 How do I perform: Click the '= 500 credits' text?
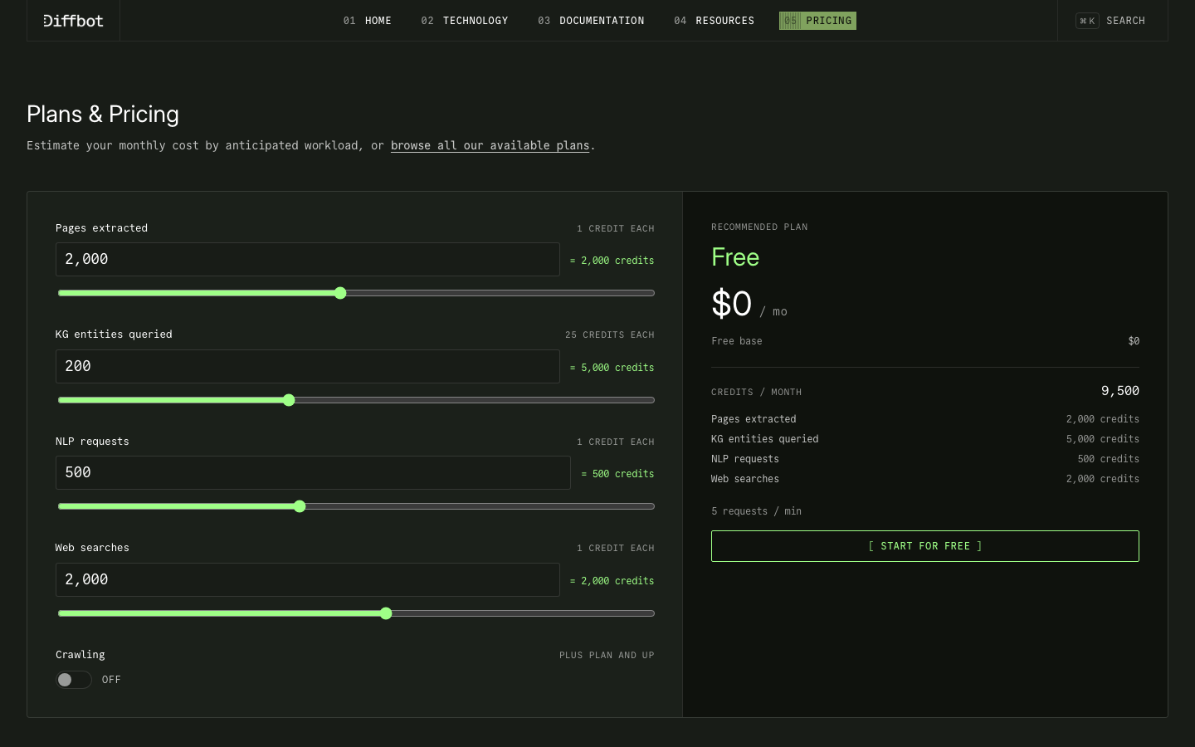tap(618, 474)
